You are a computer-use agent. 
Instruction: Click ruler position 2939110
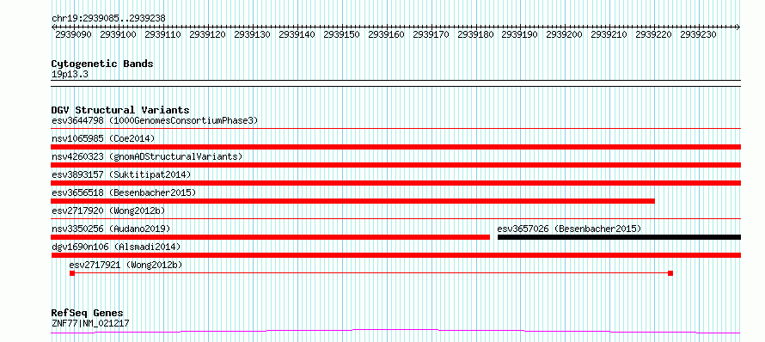pos(163,34)
